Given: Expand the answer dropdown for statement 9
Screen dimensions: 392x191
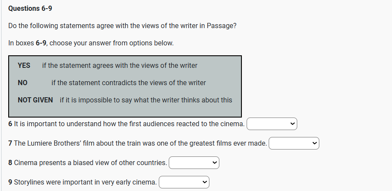Looking at the screenshot, I should tap(184, 182).
